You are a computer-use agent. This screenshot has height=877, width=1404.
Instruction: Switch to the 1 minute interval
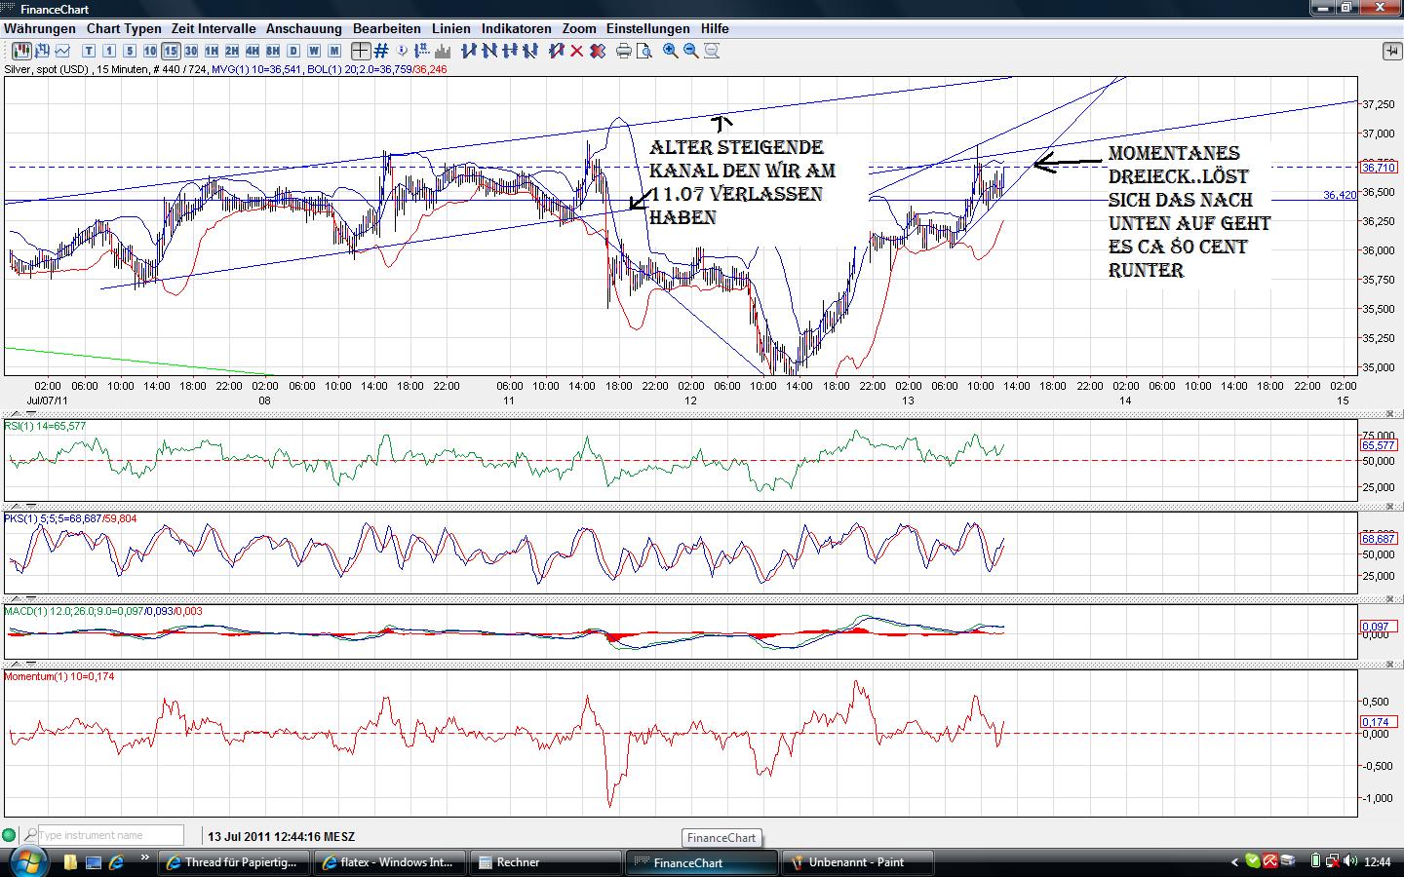[109, 51]
